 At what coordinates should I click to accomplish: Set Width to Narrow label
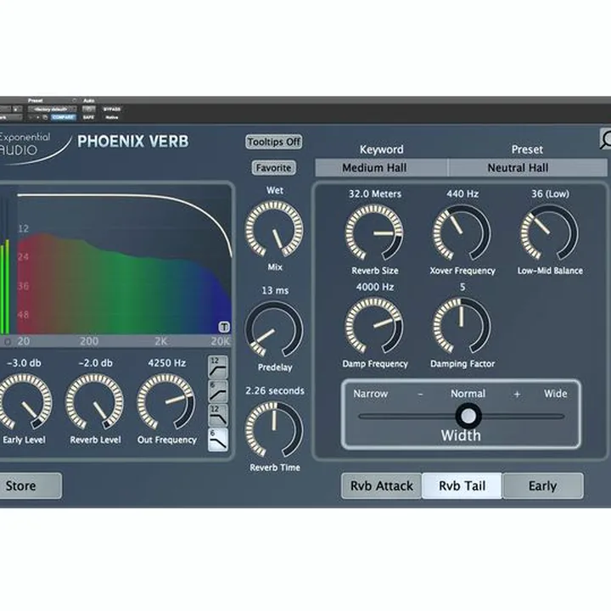point(371,394)
